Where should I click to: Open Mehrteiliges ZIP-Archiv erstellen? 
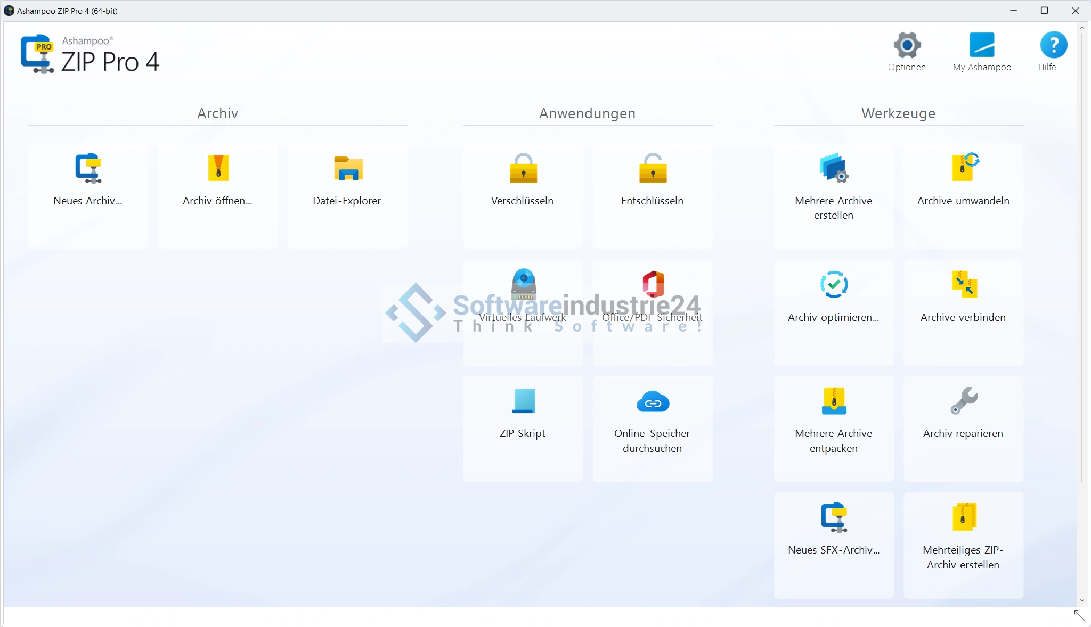click(964, 544)
